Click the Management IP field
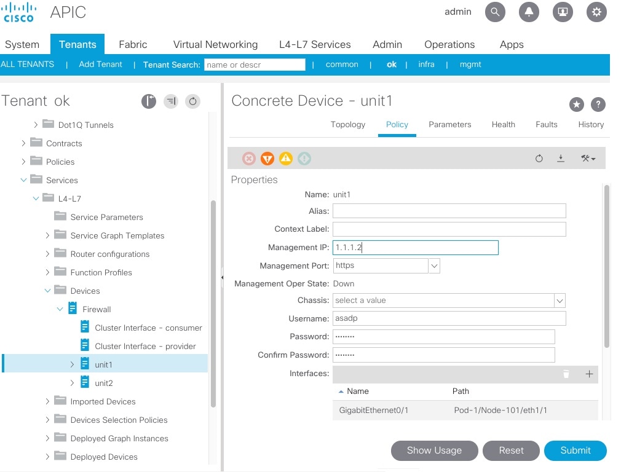Screen dimensions: 621x472 [x=416, y=248]
